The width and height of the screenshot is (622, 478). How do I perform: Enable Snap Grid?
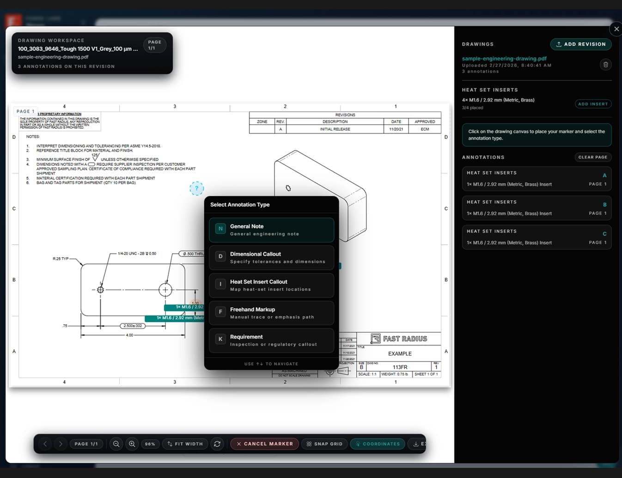pos(324,443)
